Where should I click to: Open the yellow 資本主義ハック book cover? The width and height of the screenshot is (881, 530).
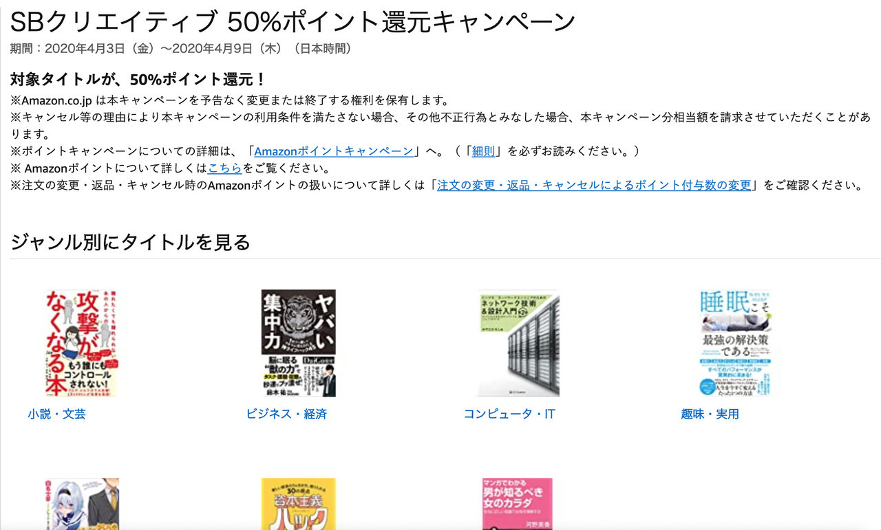(299, 504)
